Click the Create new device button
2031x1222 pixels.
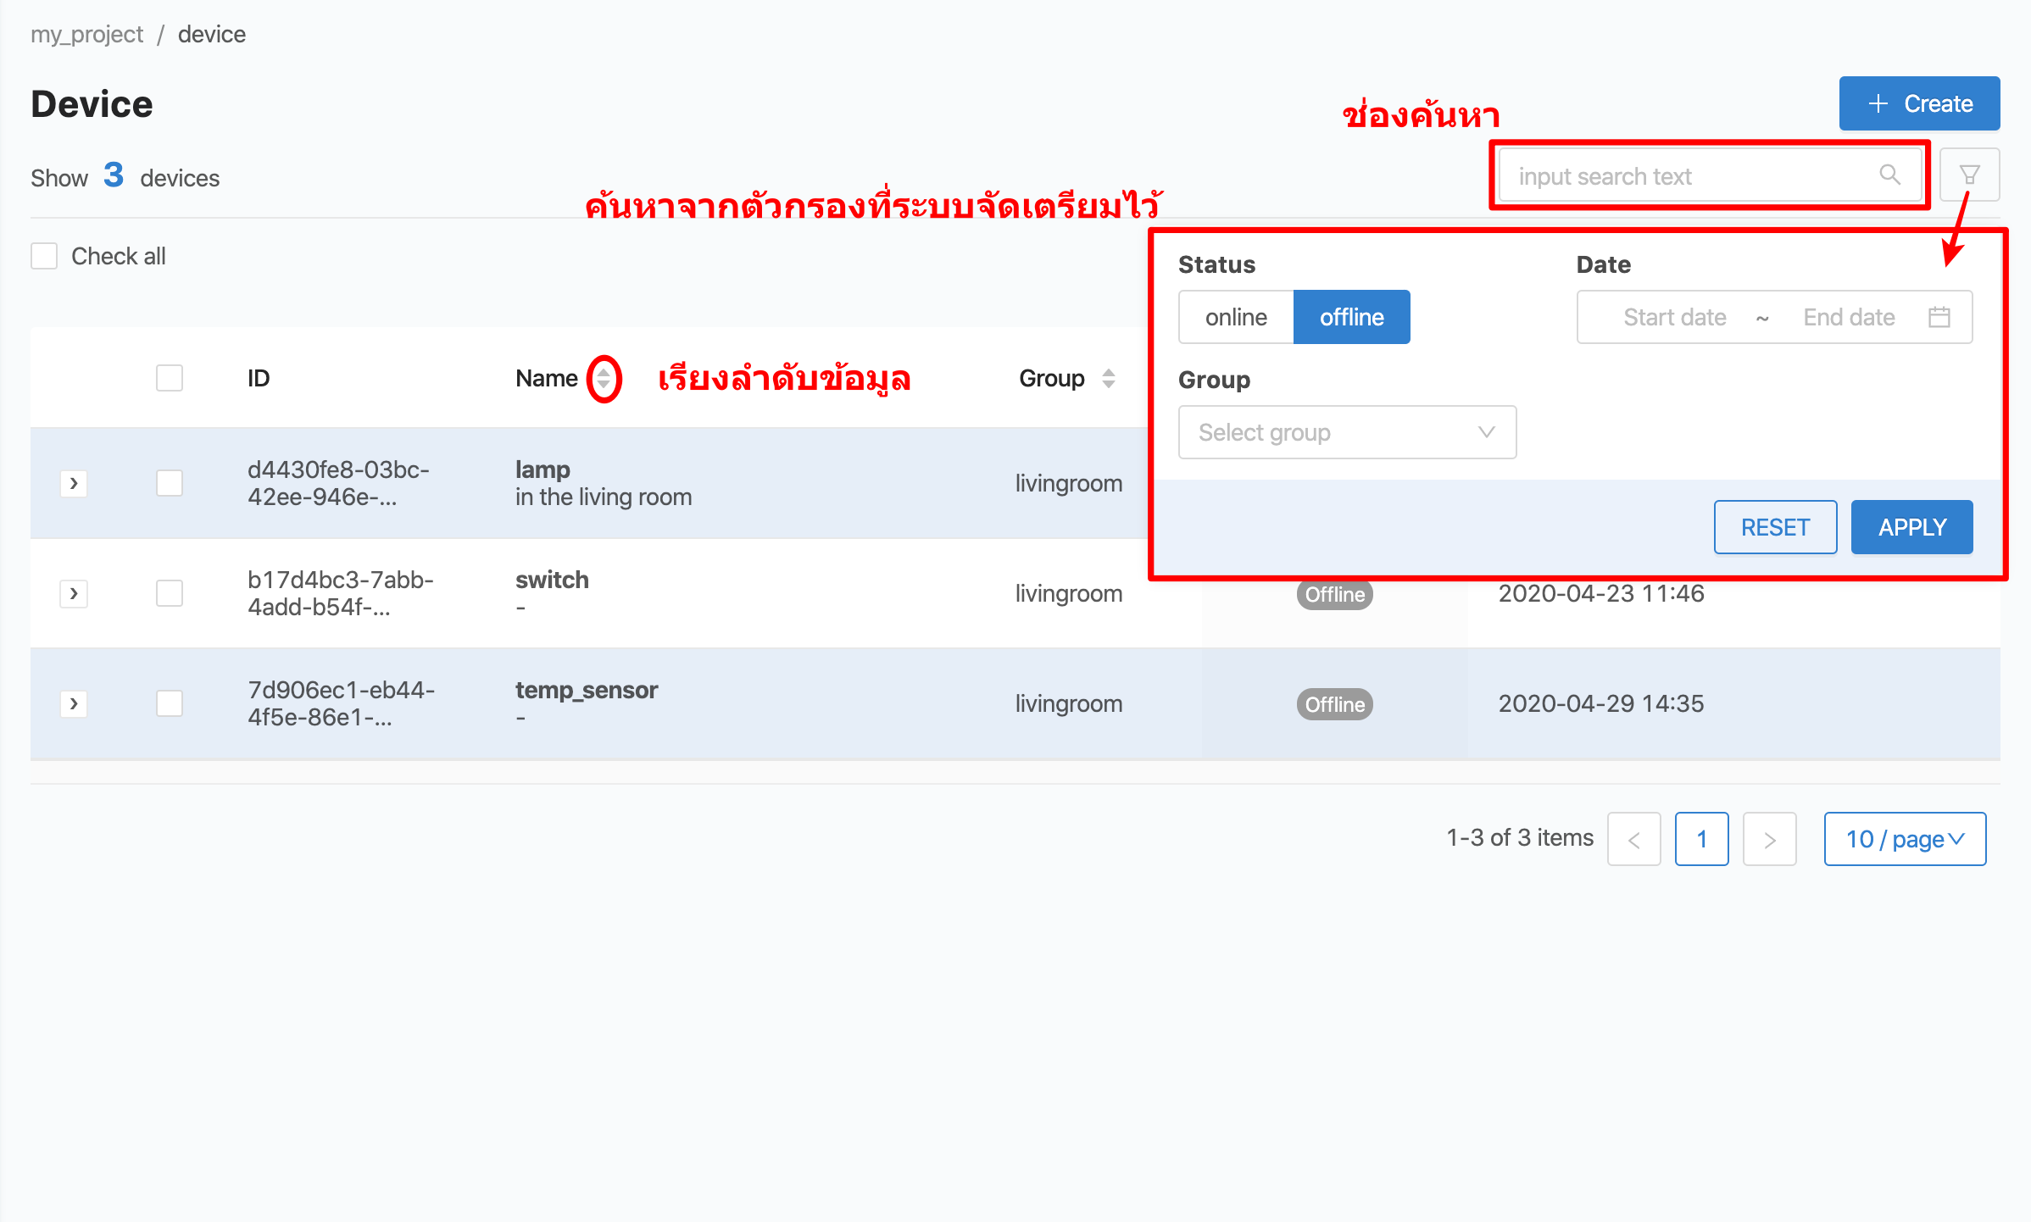[1917, 103]
